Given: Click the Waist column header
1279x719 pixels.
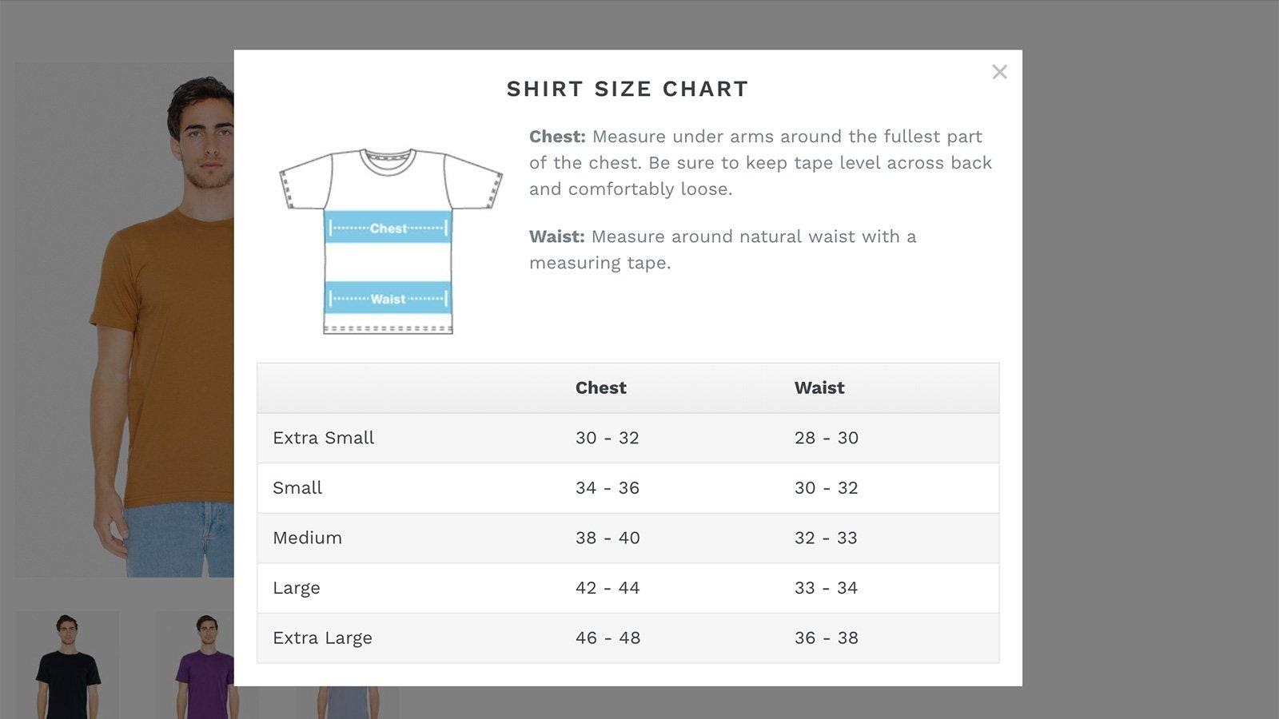Looking at the screenshot, I should [x=819, y=388].
